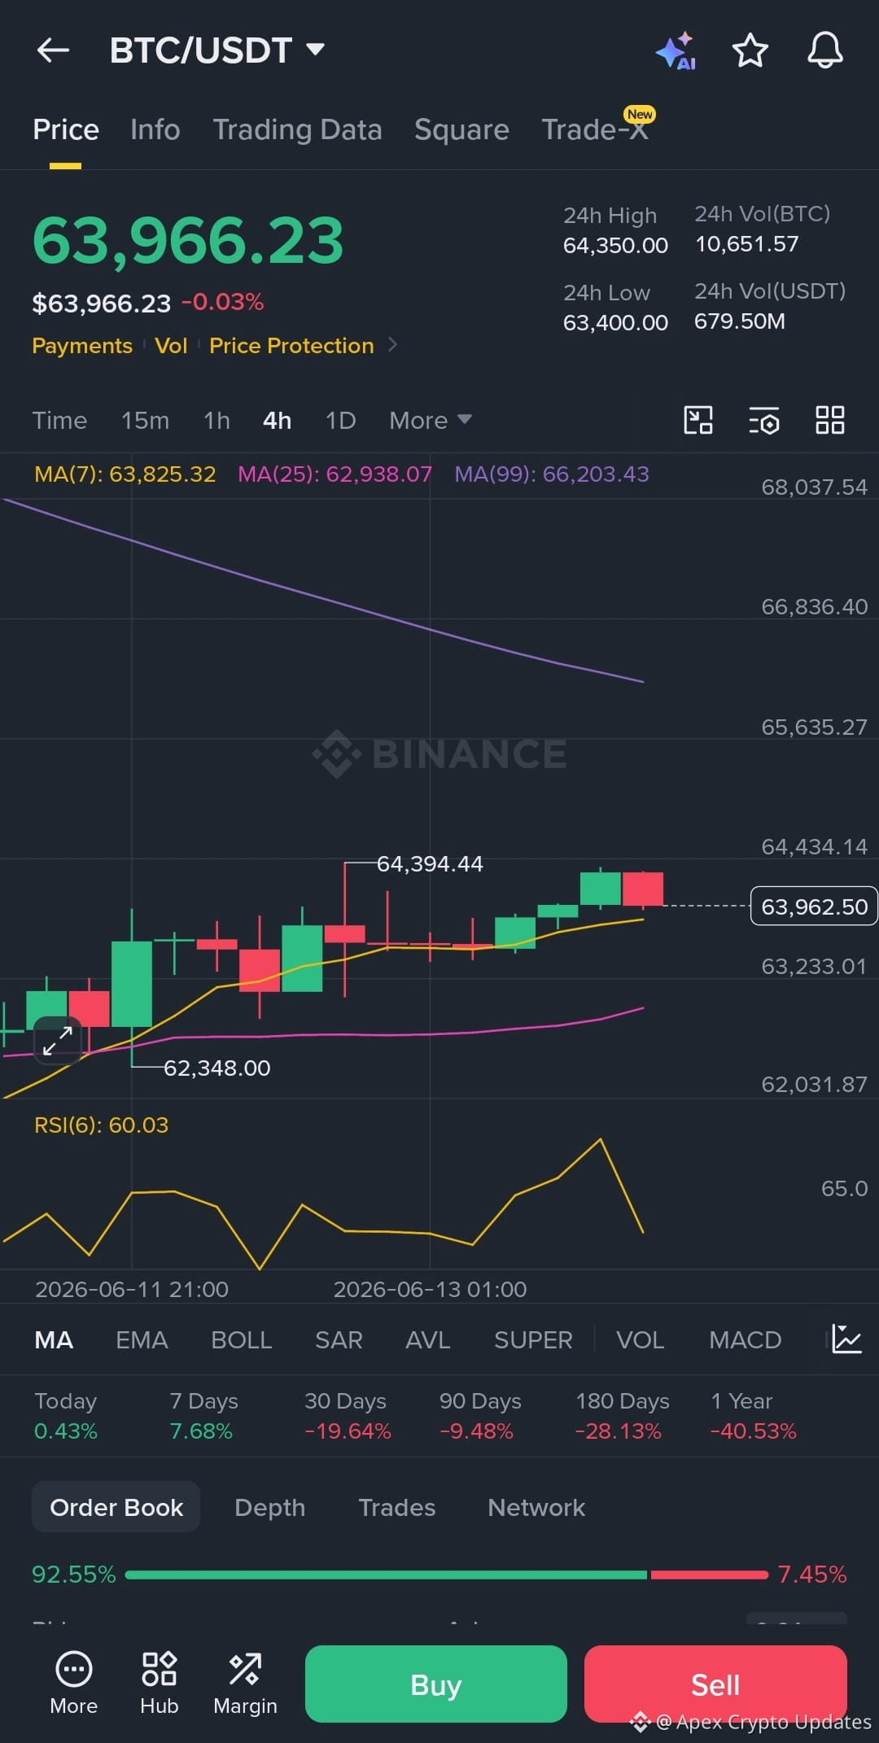Viewport: 879px width, 1743px height.
Task: Toggle the AVL indicator
Action: tap(427, 1339)
